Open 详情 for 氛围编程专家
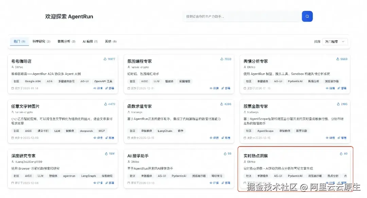The height and width of the screenshot is (198, 367). (x=214, y=88)
